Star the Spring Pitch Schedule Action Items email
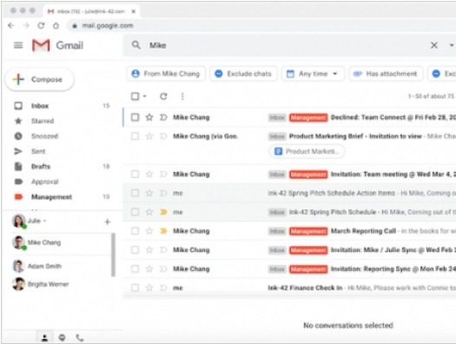The image size is (456, 344). [x=149, y=193]
